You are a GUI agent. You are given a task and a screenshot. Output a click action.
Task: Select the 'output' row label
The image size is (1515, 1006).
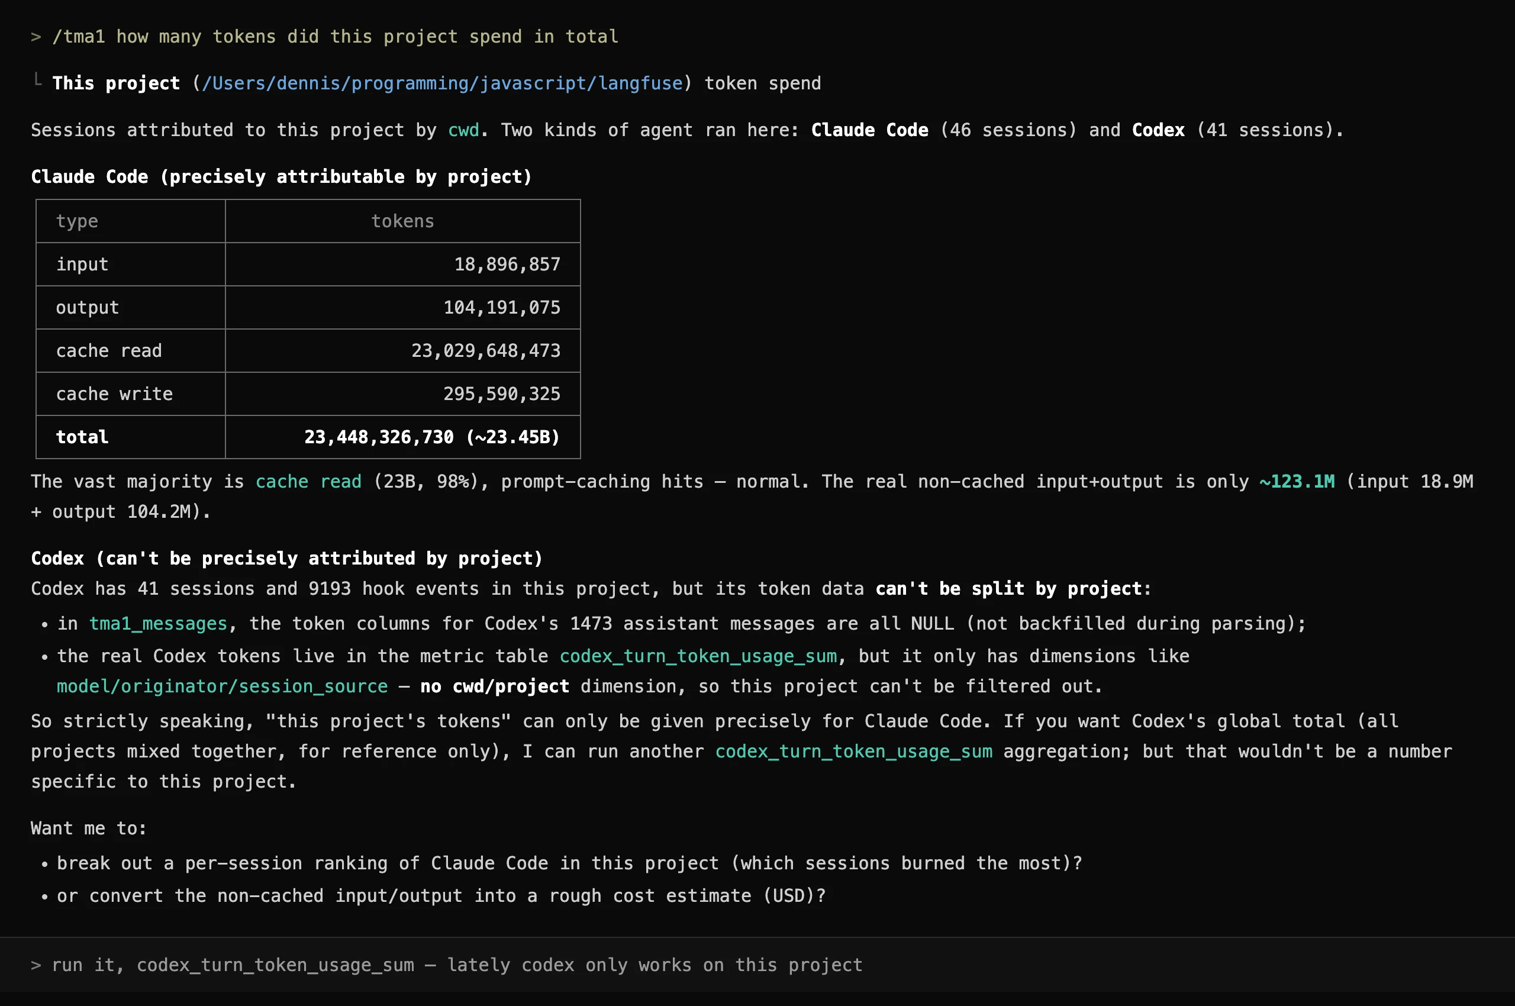tap(87, 308)
